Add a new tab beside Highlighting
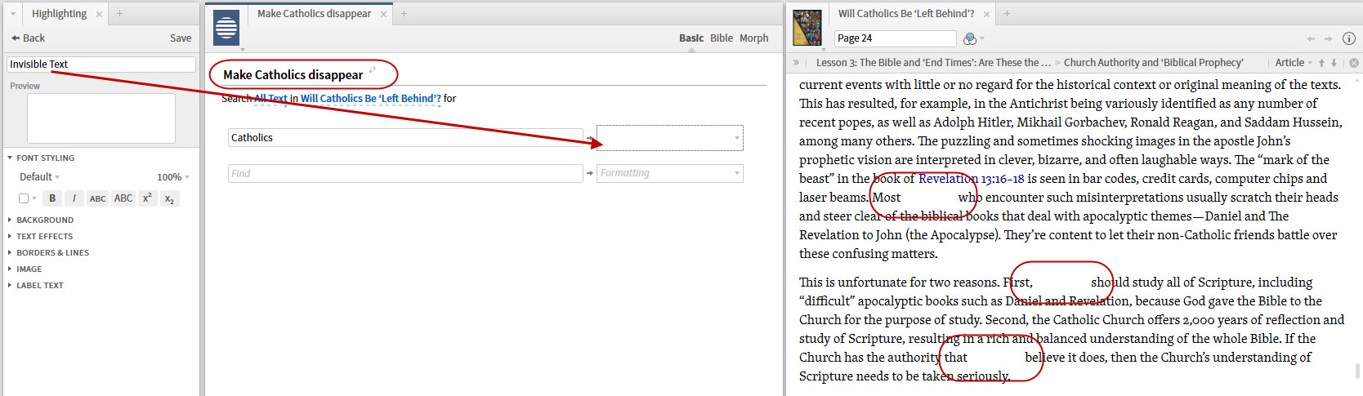1363x396 pixels. pyautogui.click(x=119, y=14)
